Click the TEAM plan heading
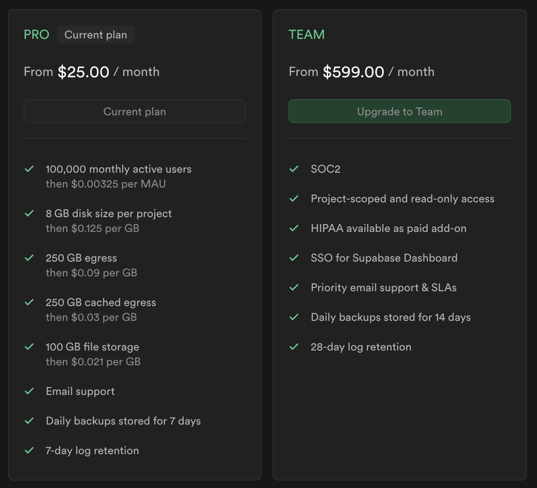This screenshot has height=488, width=537. pyautogui.click(x=306, y=35)
